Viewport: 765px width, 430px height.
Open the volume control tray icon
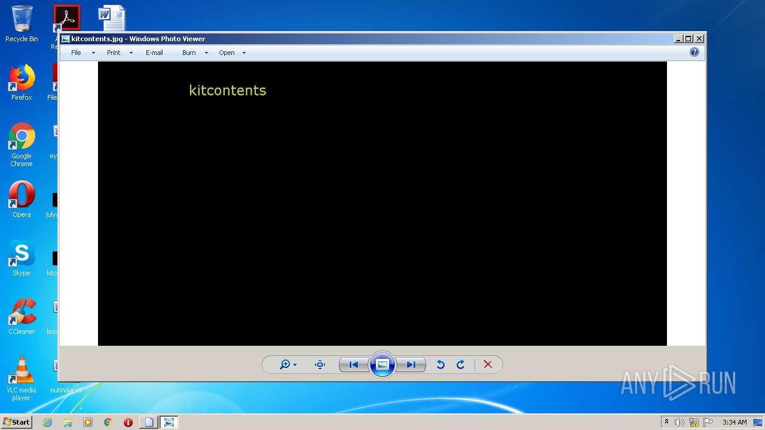coord(680,422)
